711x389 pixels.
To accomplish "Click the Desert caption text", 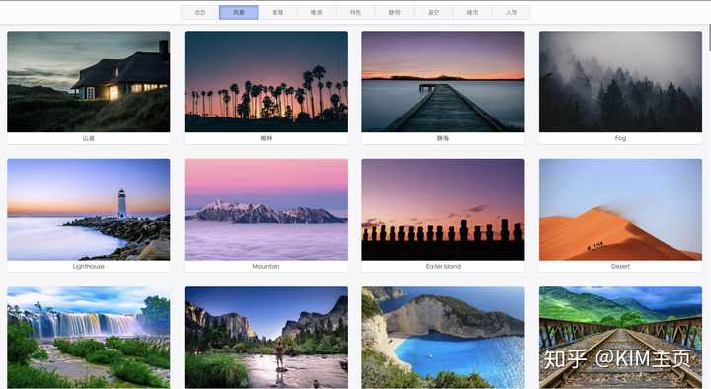I will click(x=621, y=267).
